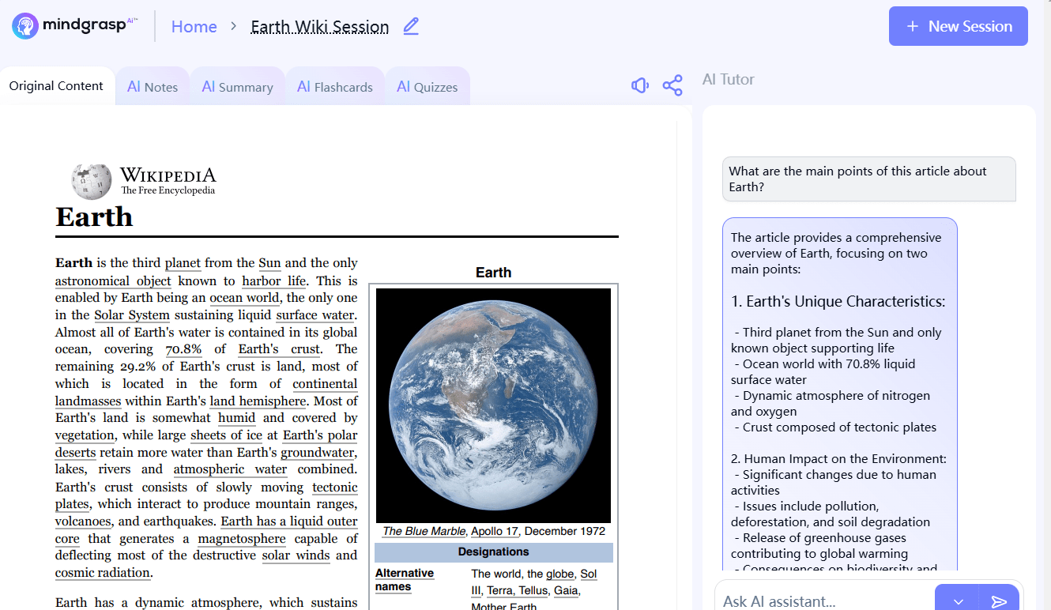Select the AI Flashcards tab

coord(334,87)
